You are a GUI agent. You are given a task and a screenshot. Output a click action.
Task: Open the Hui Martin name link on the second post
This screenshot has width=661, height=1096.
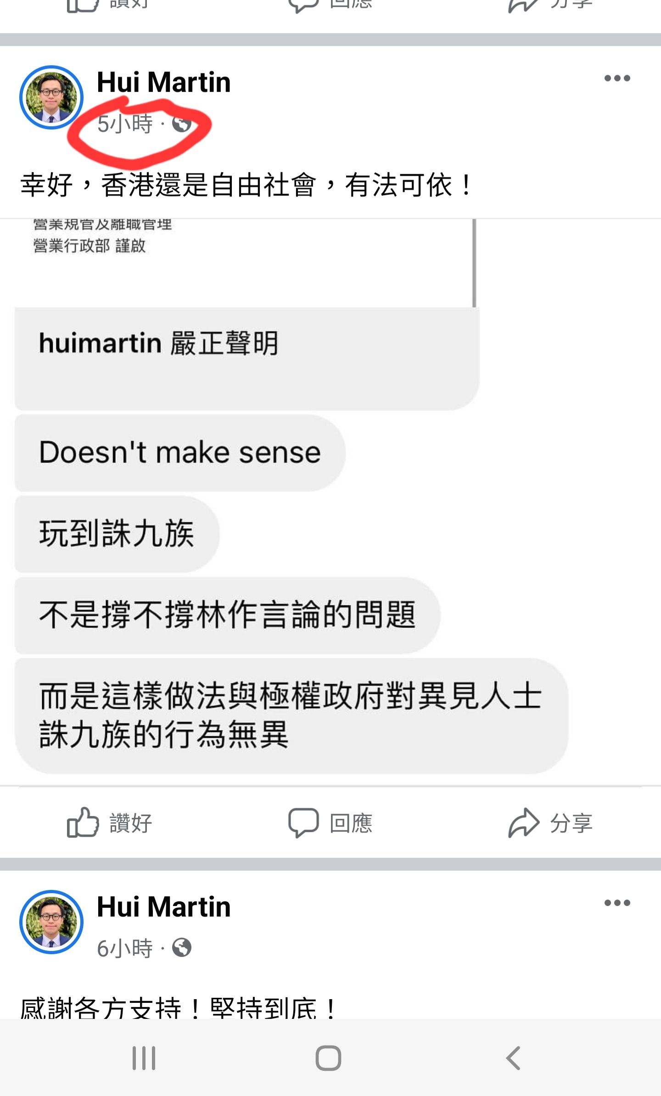pos(163,907)
